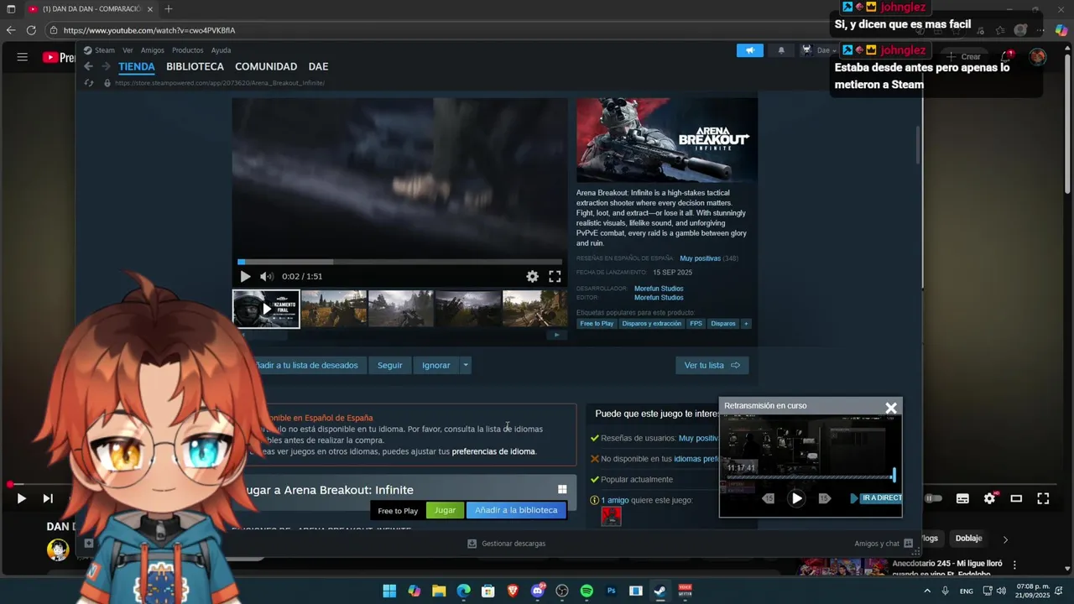Switch YouTube to theater mode
Image resolution: width=1074 pixels, height=604 pixels.
coord(1016,498)
